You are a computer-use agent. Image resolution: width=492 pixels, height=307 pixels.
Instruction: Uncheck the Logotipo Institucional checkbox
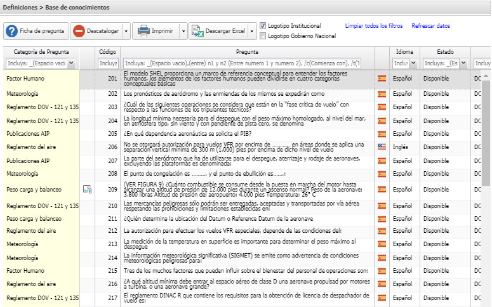[x=263, y=26]
